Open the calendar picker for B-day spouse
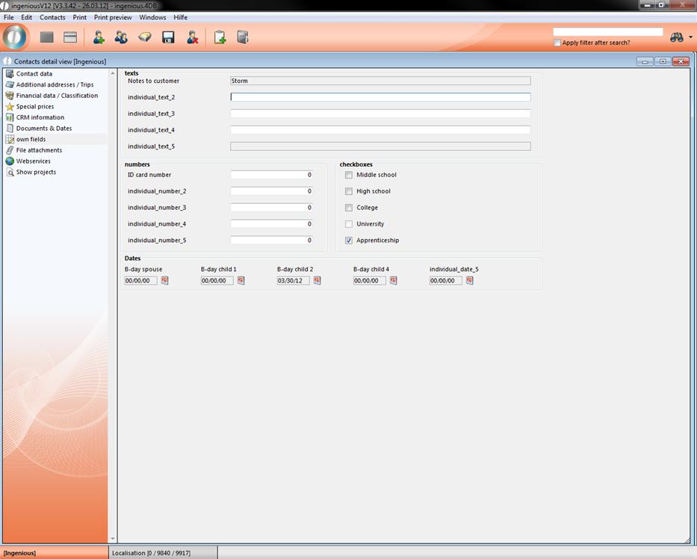This screenshot has width=697, height=559. 164,281
